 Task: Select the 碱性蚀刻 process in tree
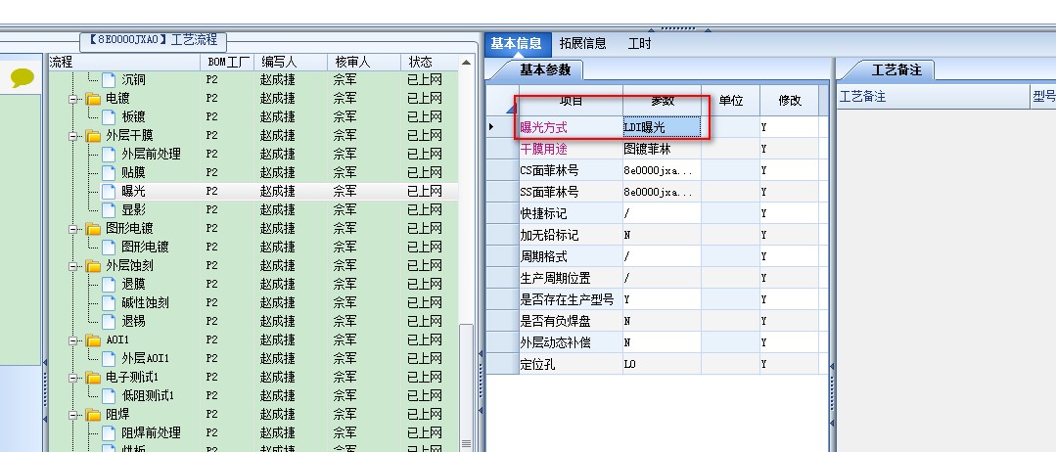pos(146,303)
